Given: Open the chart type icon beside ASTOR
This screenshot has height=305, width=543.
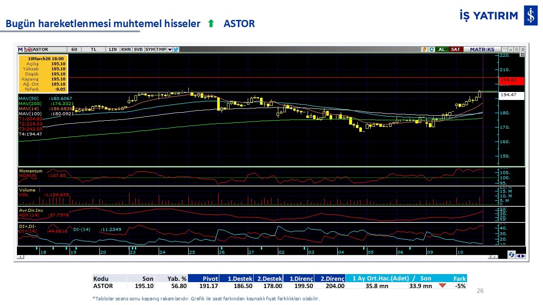Looking at the screenshot, I should click(x=28, y=50).
